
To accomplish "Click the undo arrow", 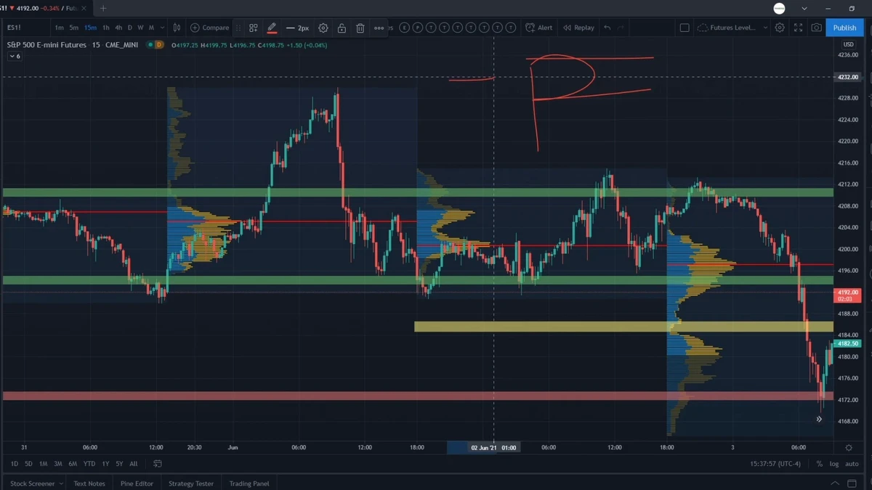I will point(607,28).
